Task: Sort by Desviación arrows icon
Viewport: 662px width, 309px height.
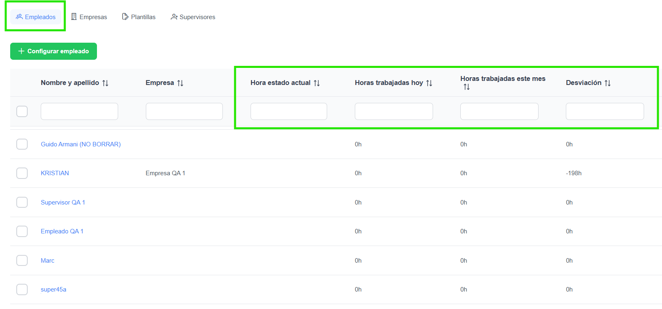Action: pyautogui.click(x=608, y=83)
